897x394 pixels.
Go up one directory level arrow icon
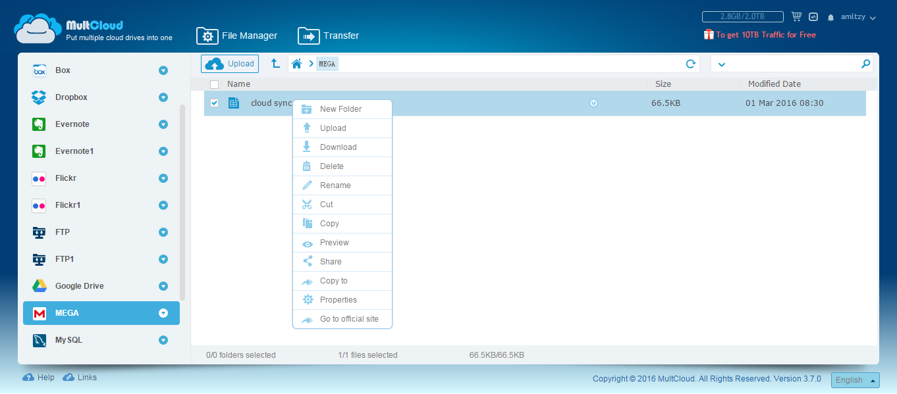(275, 64)
